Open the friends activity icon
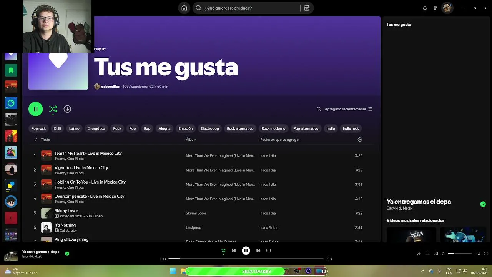Viewport: 492px width, 277px height. tap(435, 8)
